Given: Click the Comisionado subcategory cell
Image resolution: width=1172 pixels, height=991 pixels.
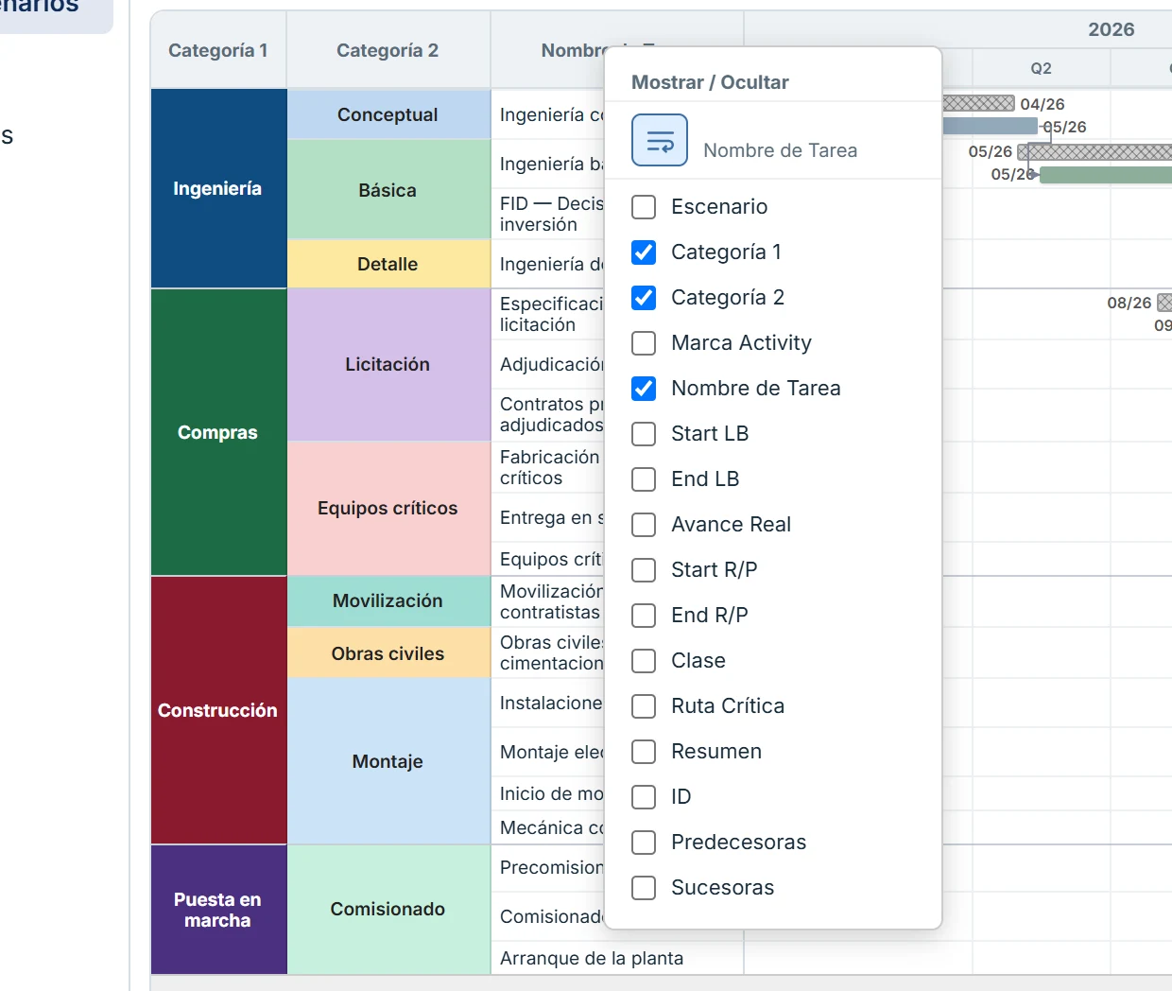Looking at the screenshot, I should 388,909.
